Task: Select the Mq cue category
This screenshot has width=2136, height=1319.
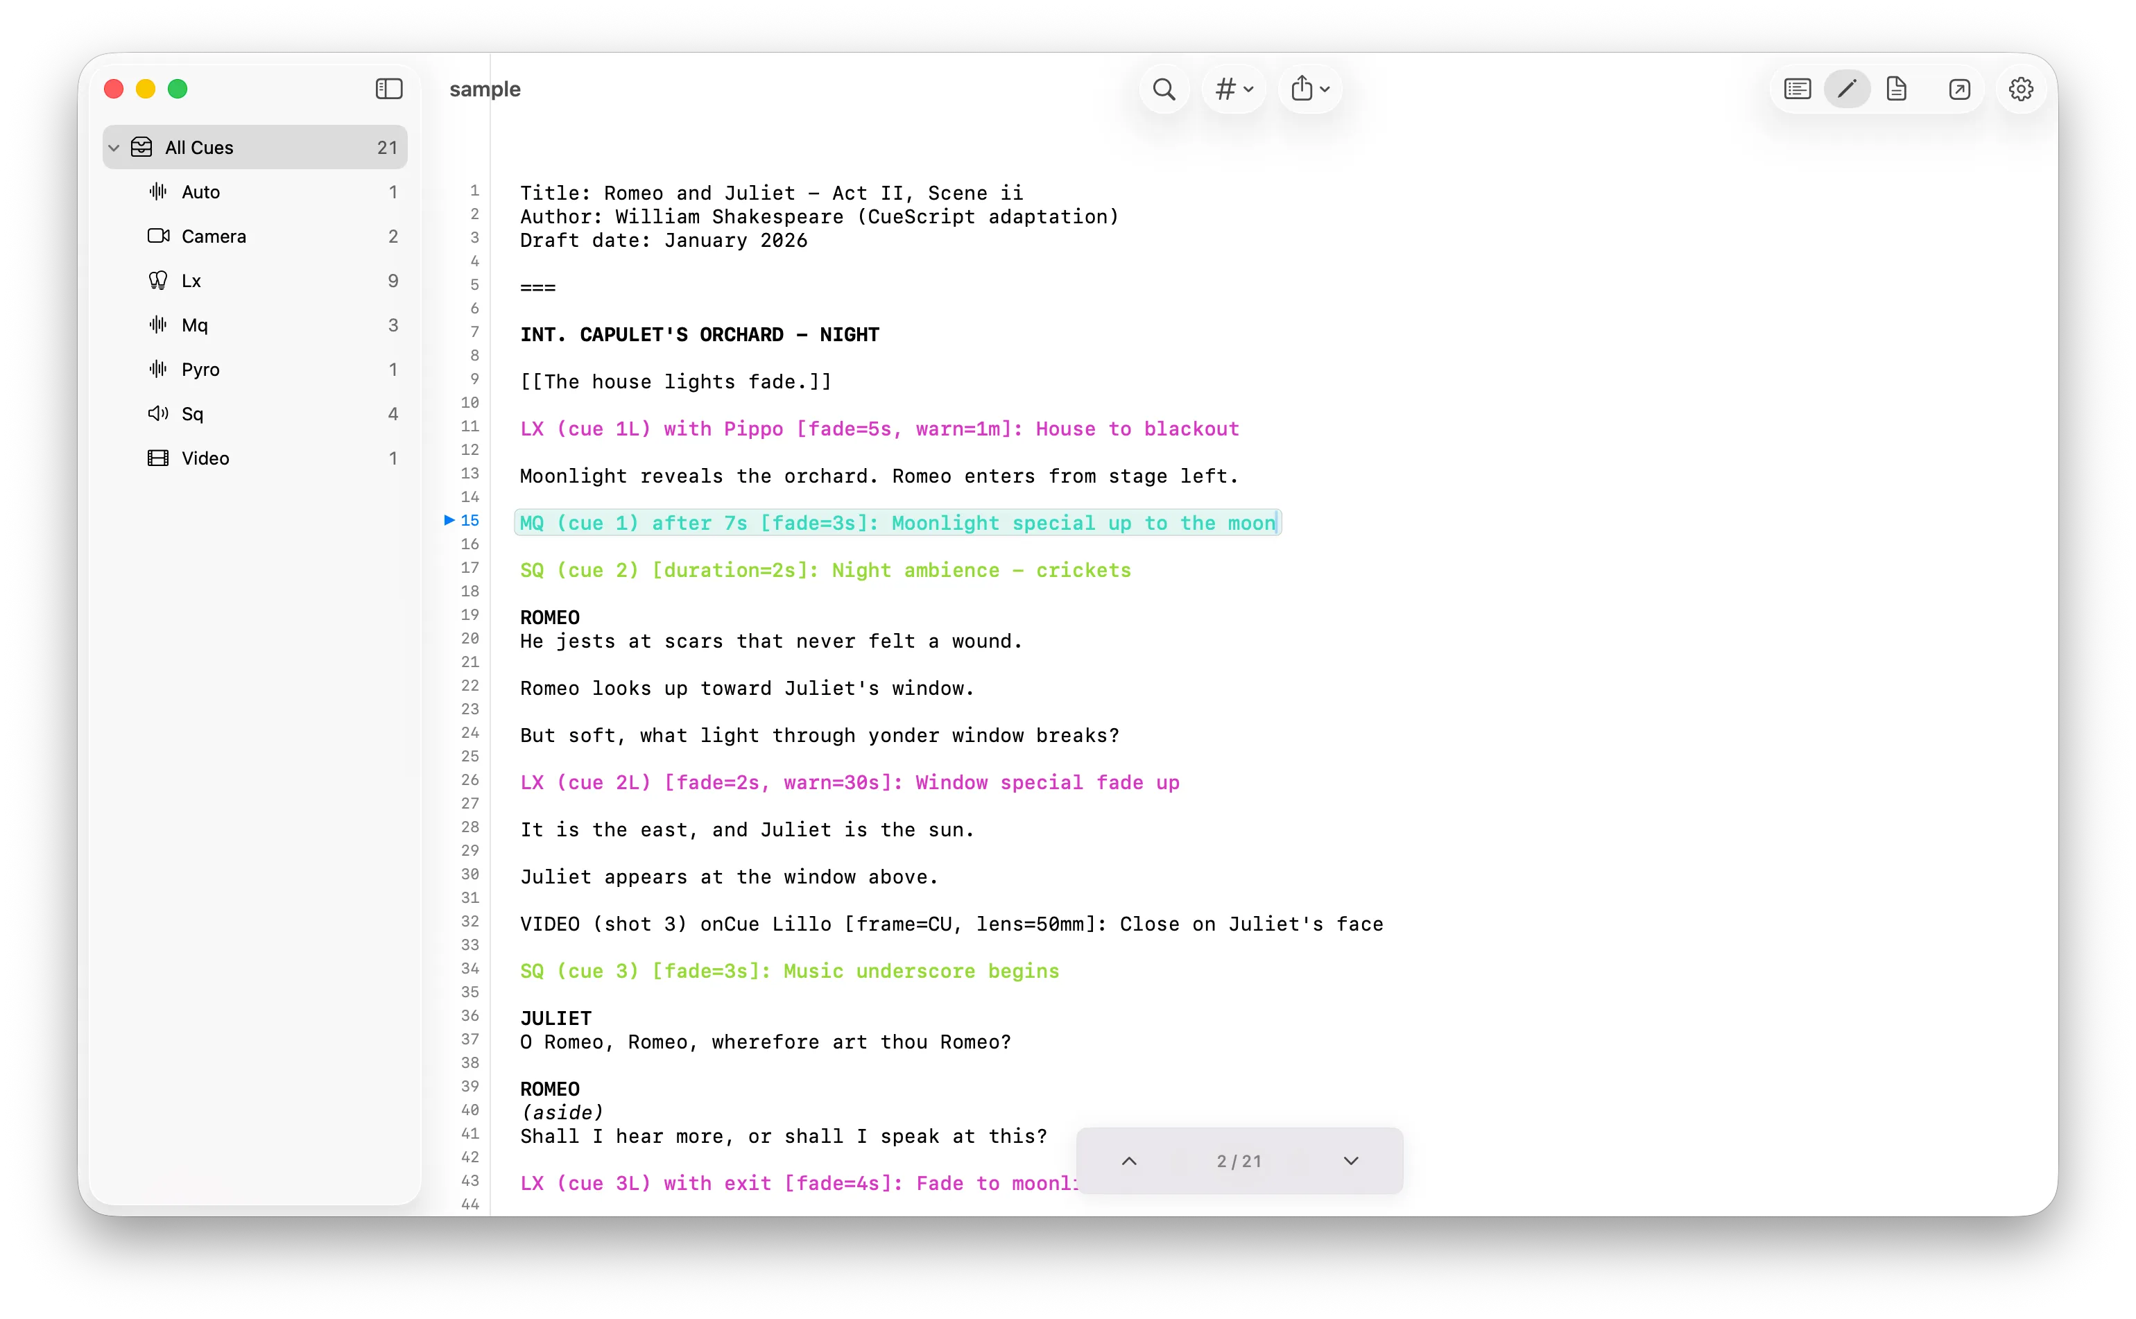Action: pyautogui.click(x=255, y=325)
